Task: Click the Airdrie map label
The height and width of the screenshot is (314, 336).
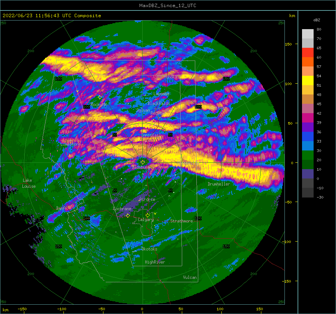Action: coord(147,199)
